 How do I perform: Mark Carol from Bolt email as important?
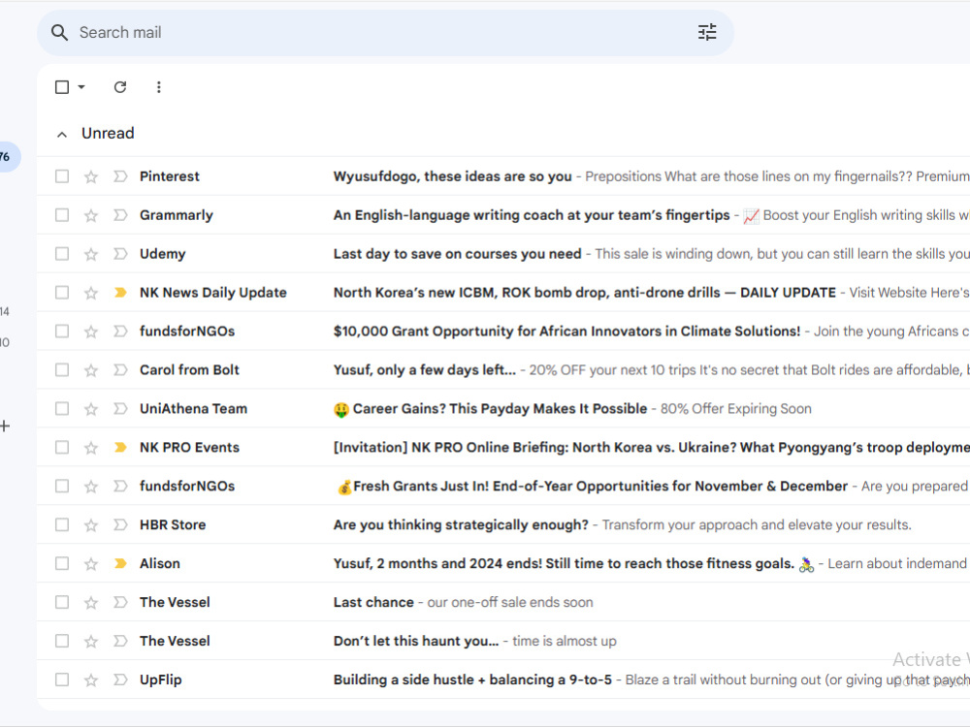120,369
